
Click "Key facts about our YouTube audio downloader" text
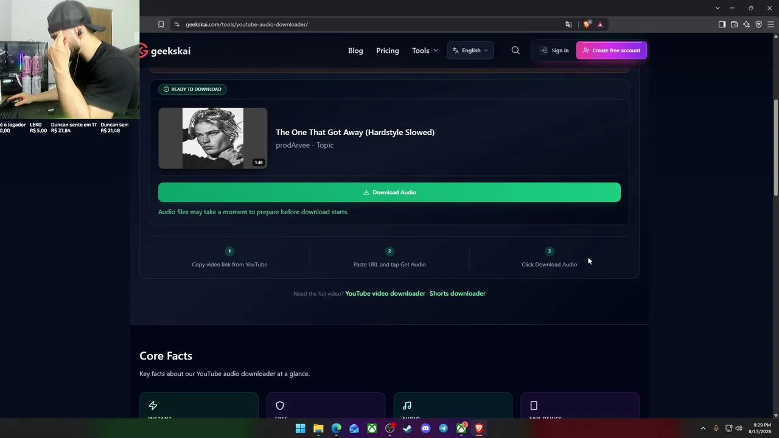tap(225, 374)
